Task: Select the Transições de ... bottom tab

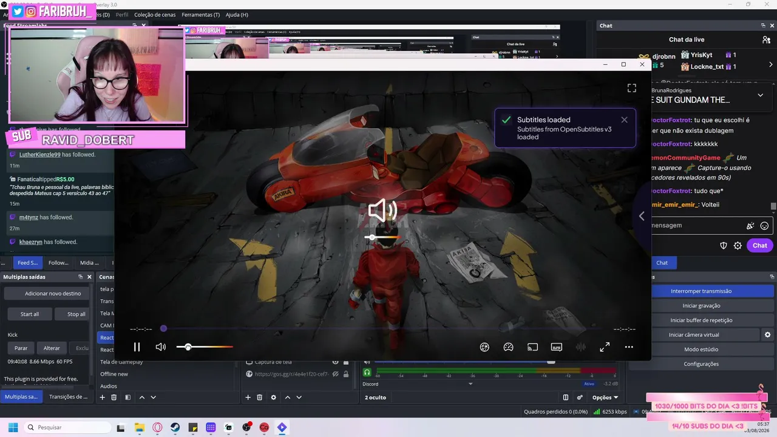Action: click(68, 397)
